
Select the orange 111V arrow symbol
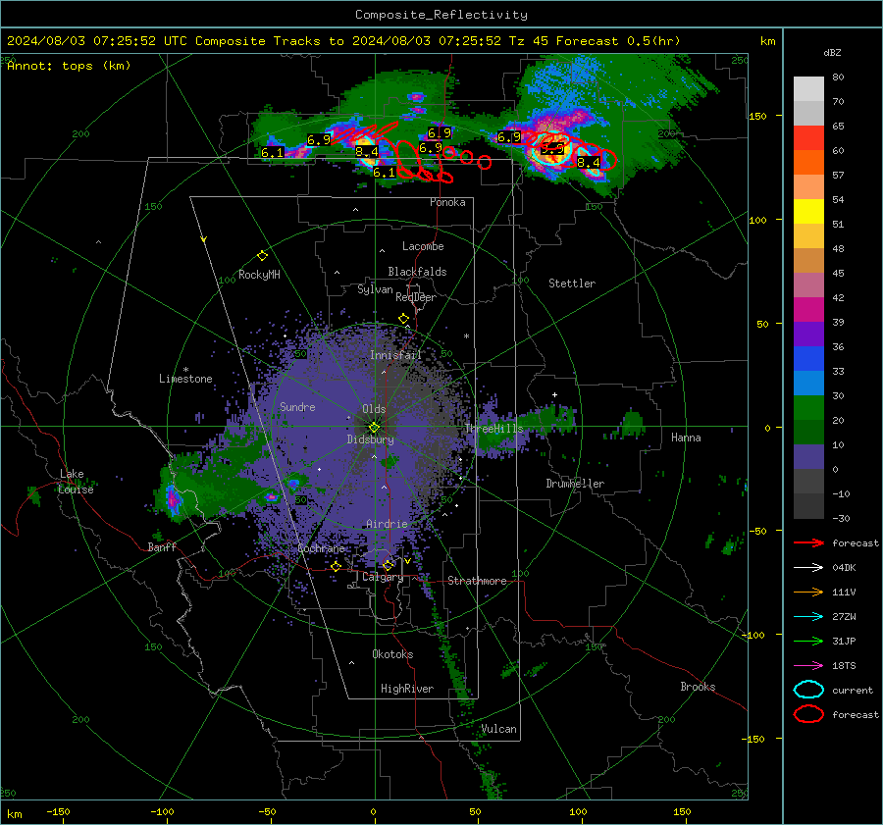[x=808, y=592]
